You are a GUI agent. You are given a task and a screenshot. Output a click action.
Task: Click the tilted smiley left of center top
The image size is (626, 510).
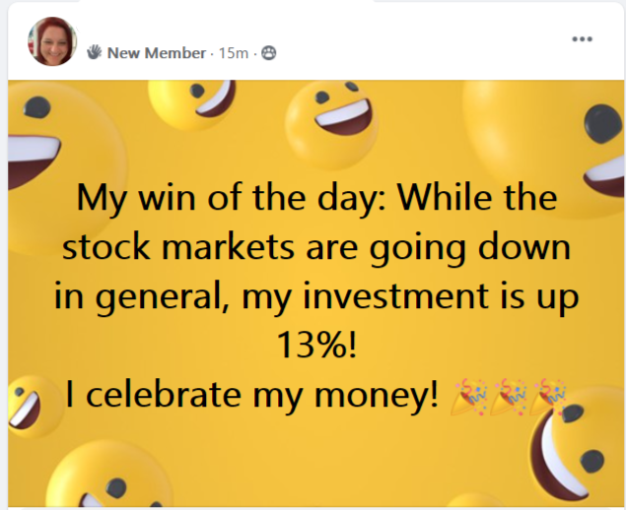coord(192,104)
